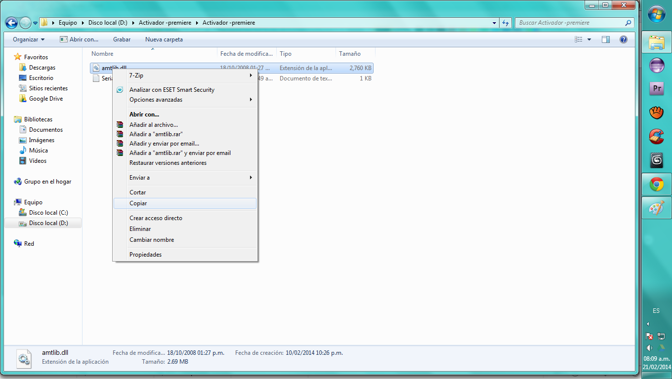
Task: Click the Back navigation arrow button
Action: pyautogui.click(x=11, y=23)
